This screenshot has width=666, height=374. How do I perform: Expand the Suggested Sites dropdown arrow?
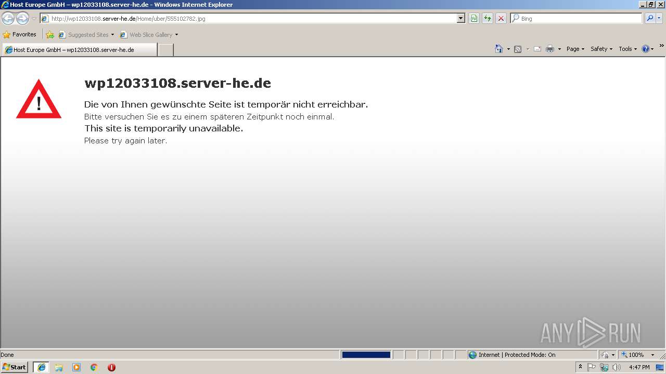click(x=112, y=35)
